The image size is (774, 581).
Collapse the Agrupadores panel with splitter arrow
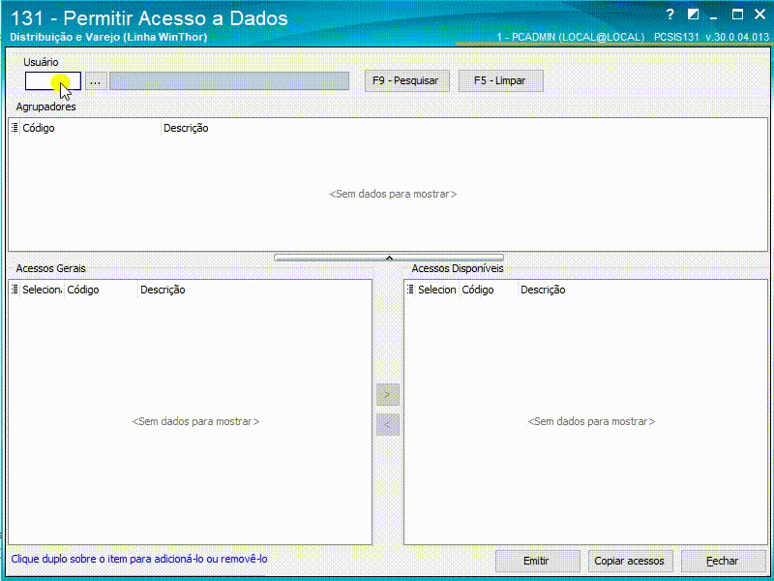(389, 258)
